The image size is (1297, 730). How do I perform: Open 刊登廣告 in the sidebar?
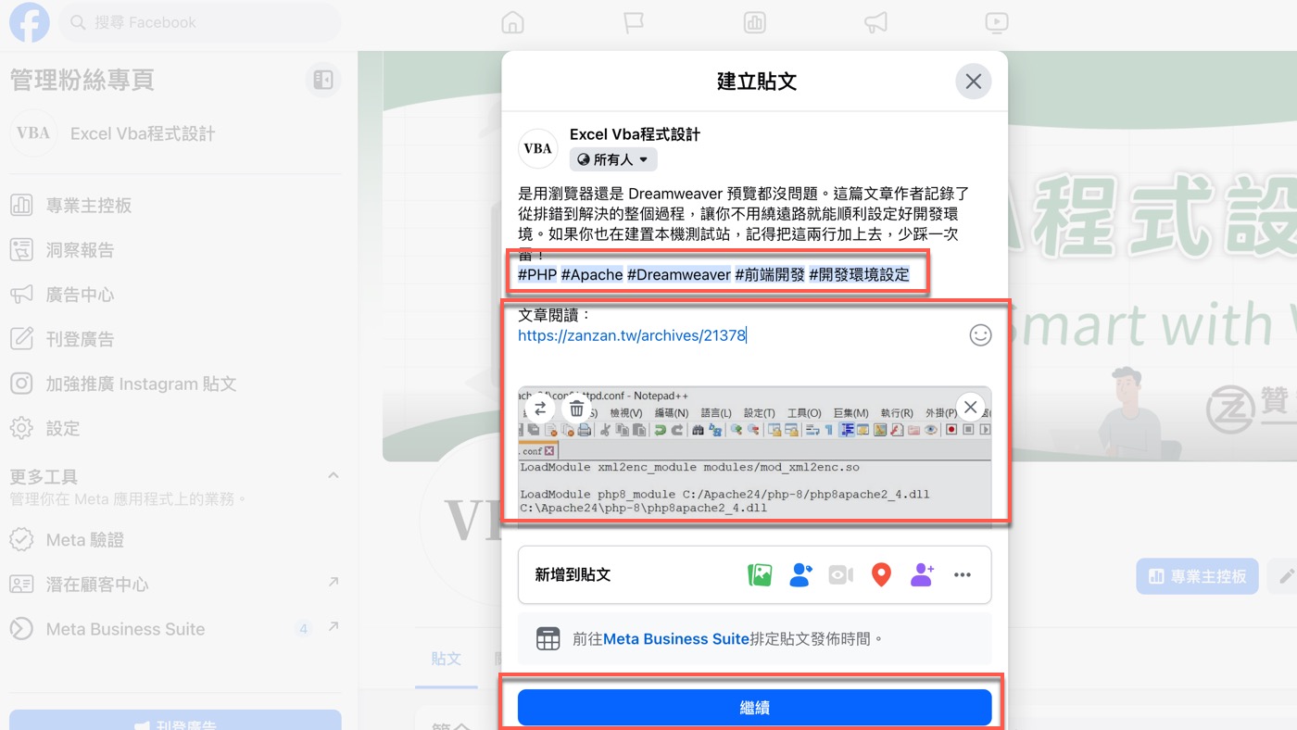[x=174, y=339]
